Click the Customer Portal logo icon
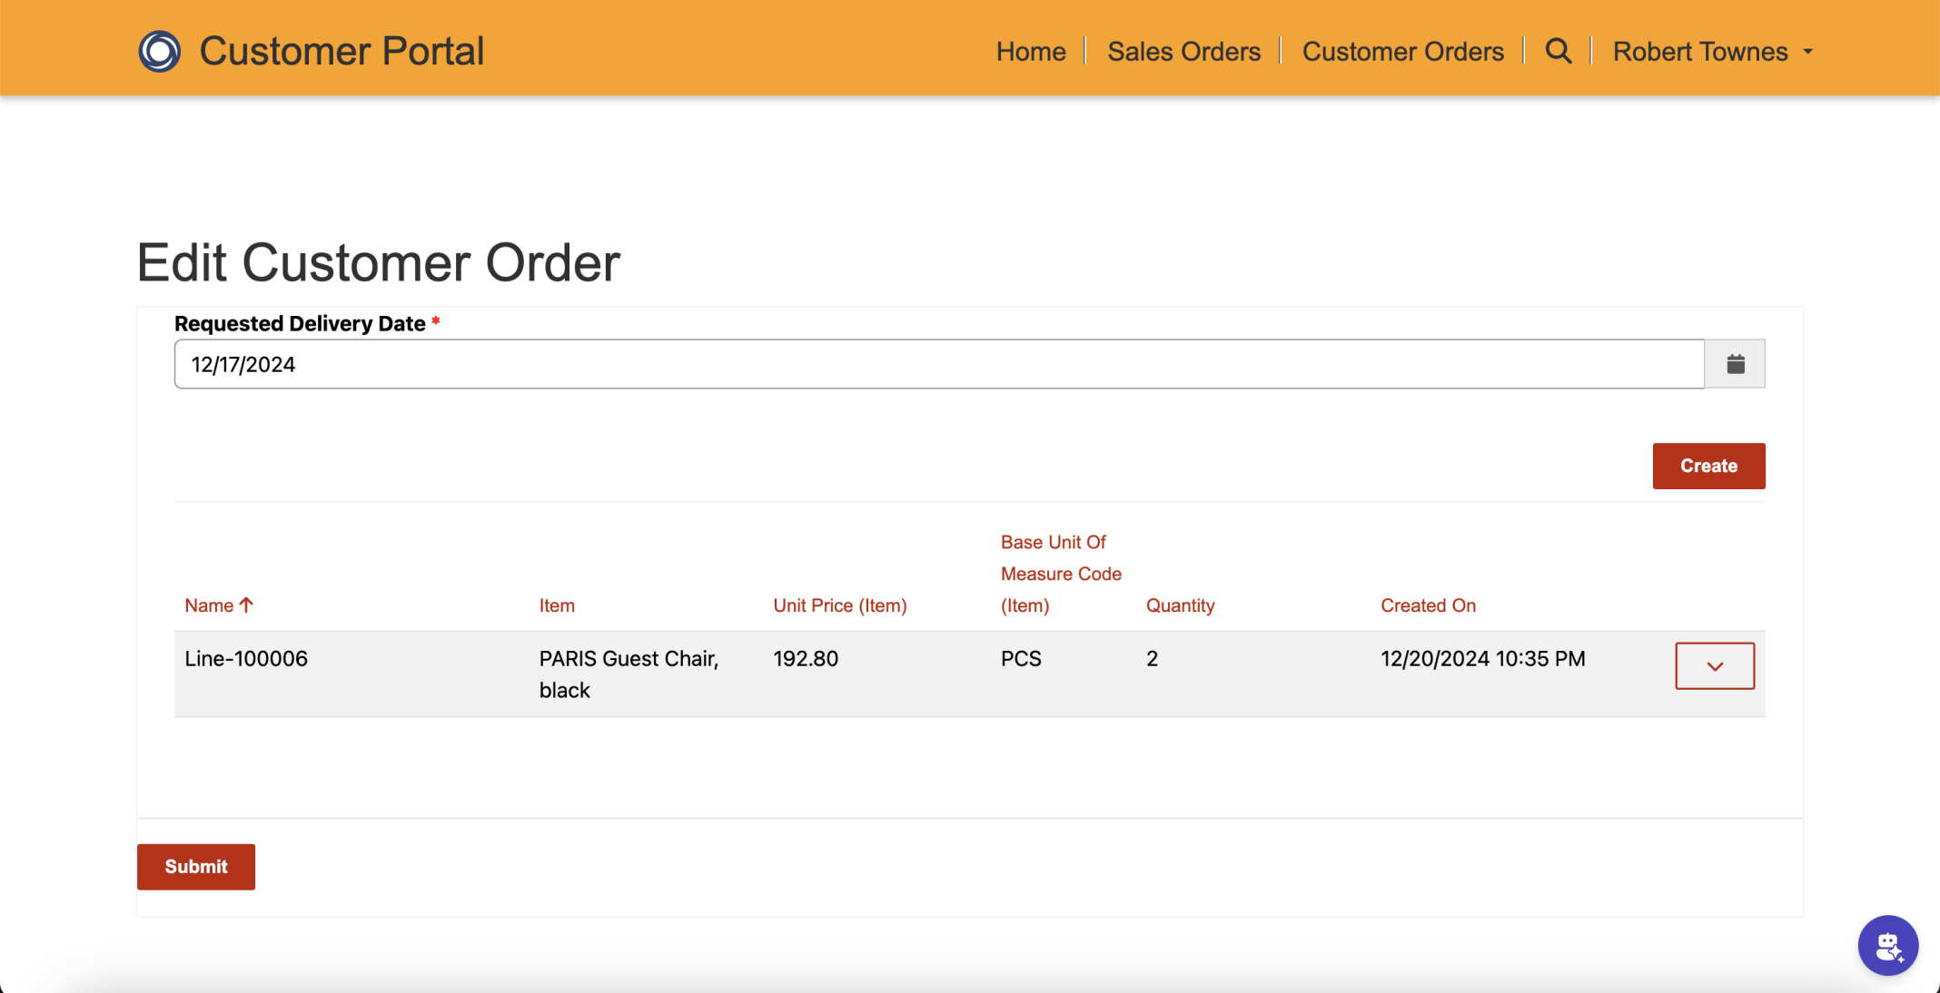Screen dimensions: 1940x993 (x=159, y=51)
